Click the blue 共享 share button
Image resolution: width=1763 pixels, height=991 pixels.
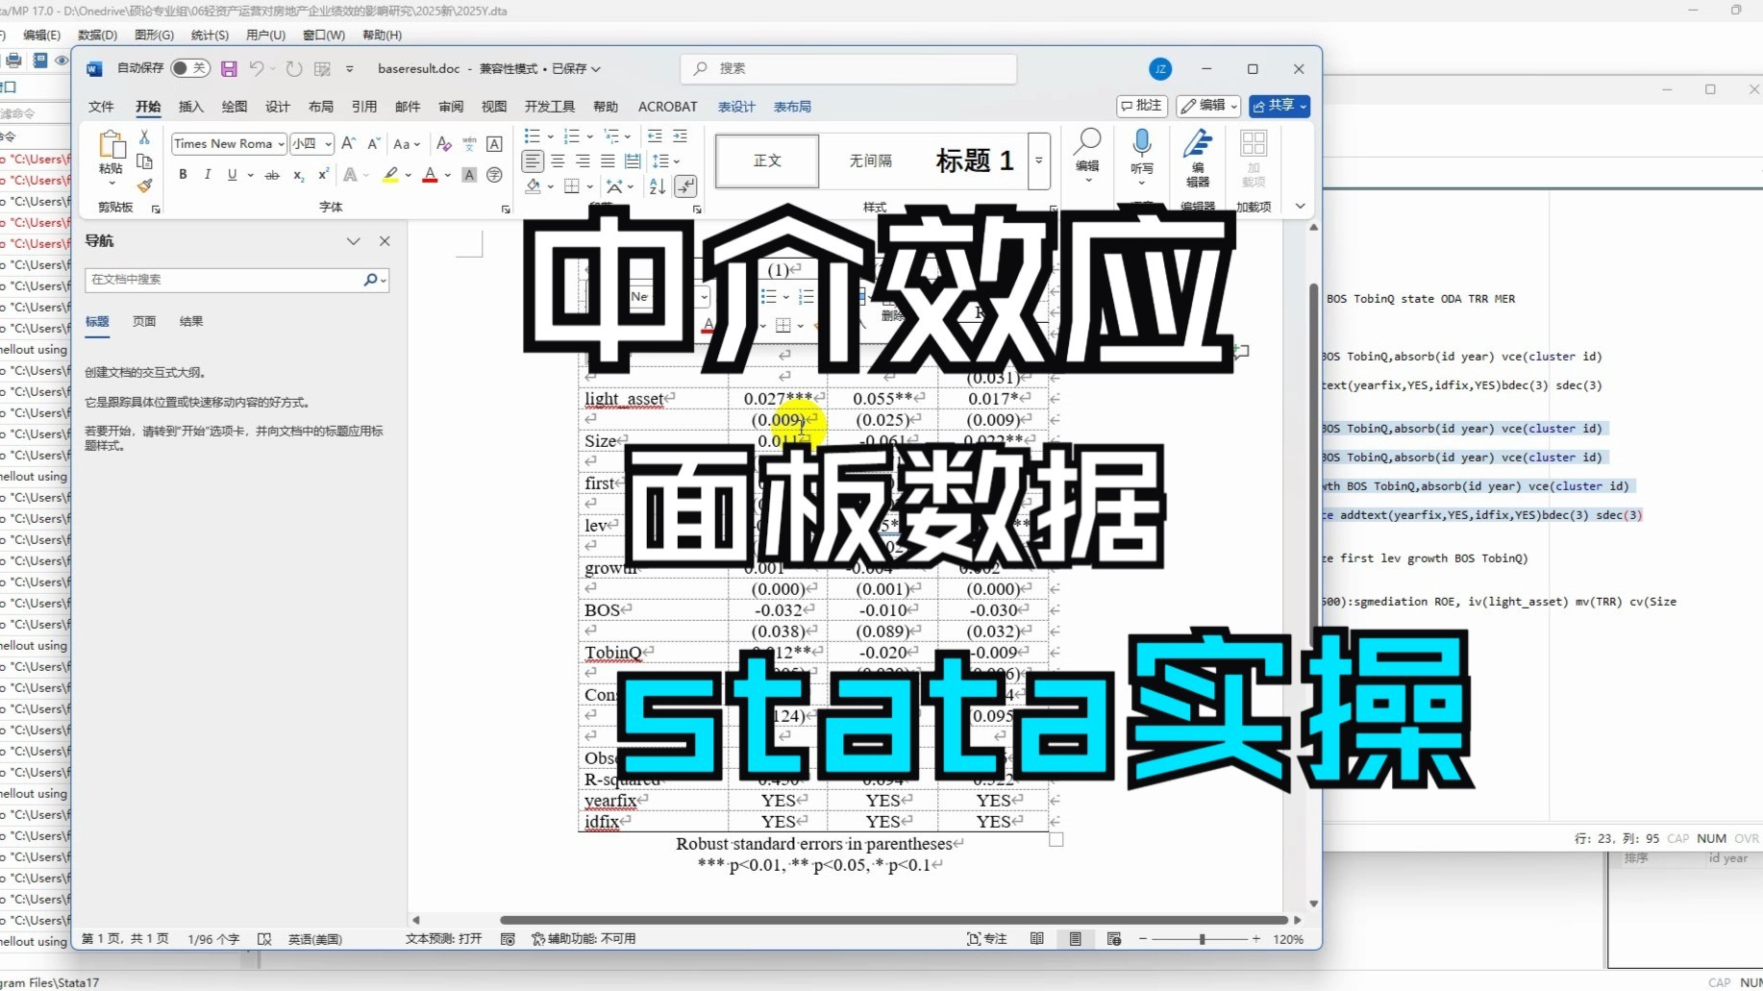(1279, 106)
